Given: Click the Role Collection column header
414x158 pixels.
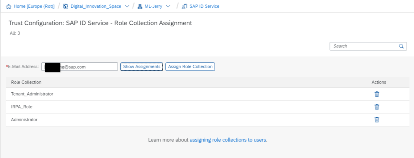Looking at the screenshot, I should coord(26,82).
